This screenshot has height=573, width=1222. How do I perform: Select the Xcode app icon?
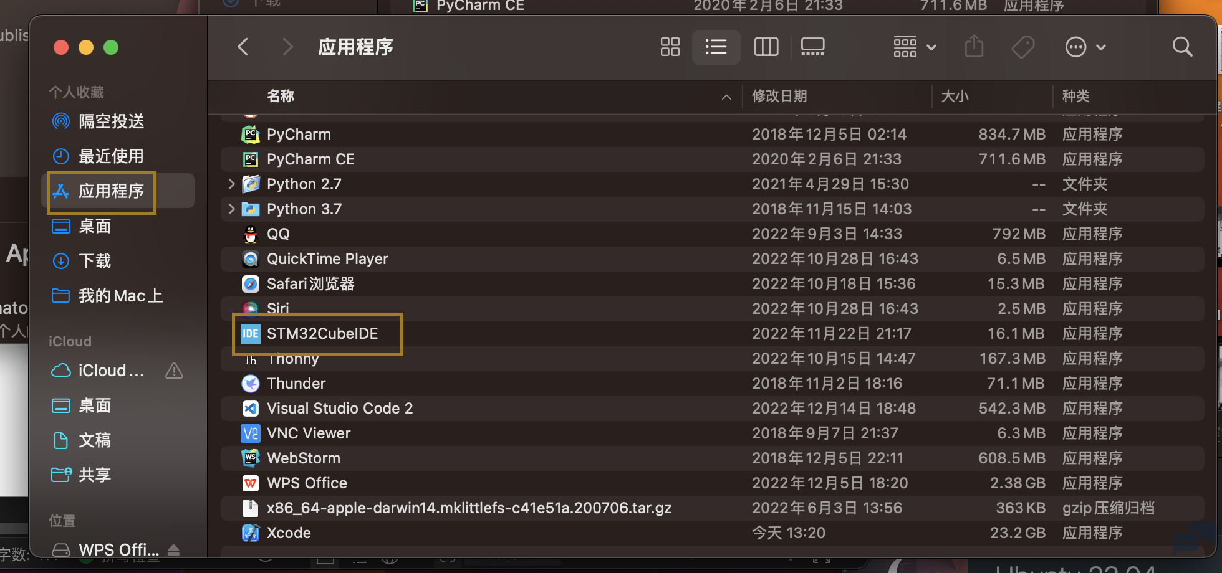(x=251, y=533)
